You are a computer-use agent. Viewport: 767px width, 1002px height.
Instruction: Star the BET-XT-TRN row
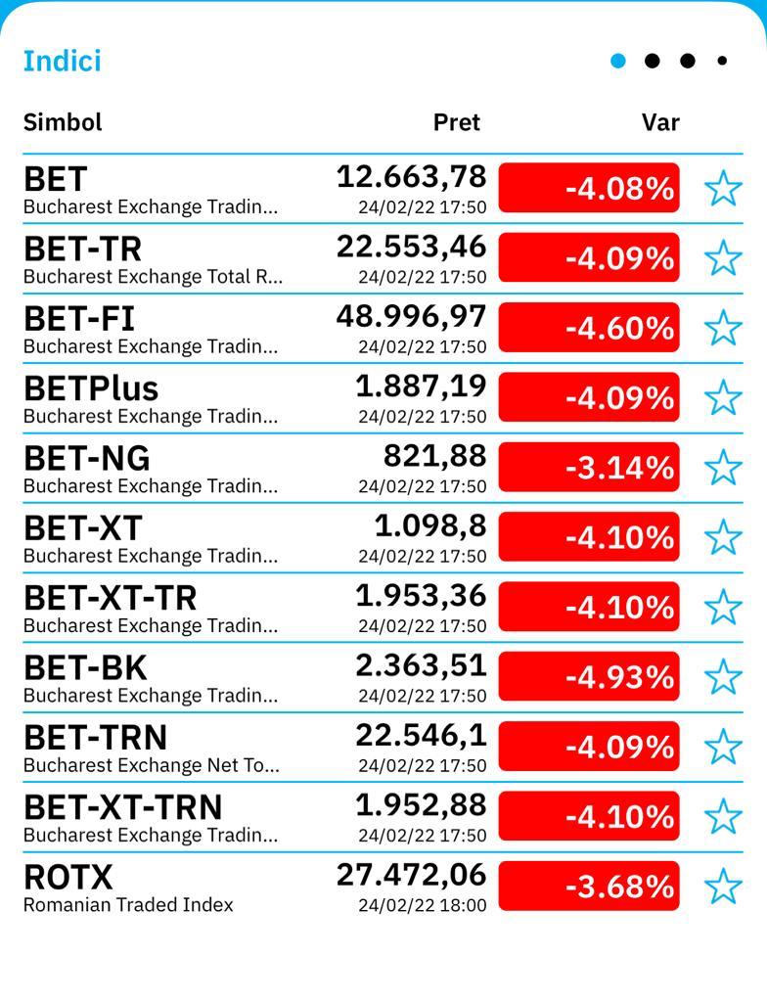723,816
